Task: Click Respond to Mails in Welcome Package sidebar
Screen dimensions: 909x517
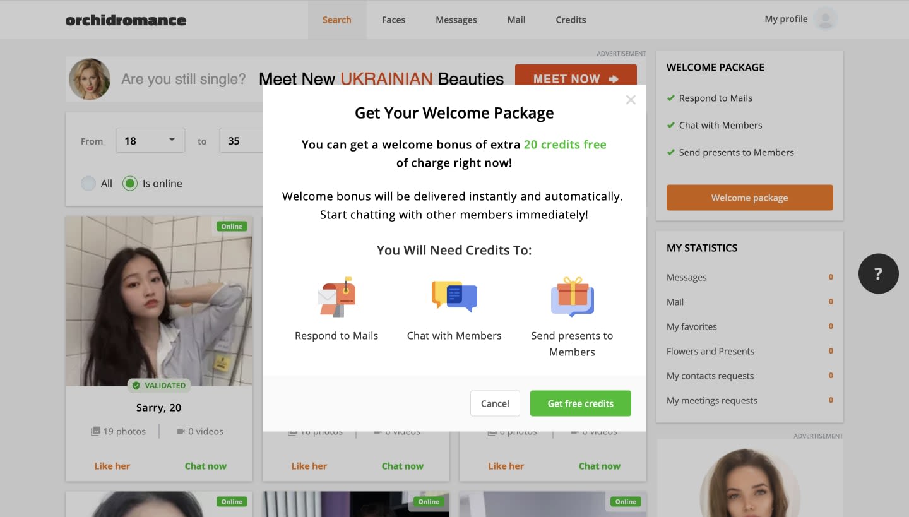Action: click(716, 98)
